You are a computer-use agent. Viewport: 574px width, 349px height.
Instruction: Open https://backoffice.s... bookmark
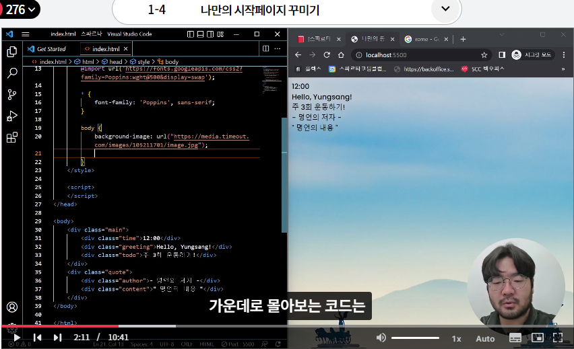click(424, 69)
